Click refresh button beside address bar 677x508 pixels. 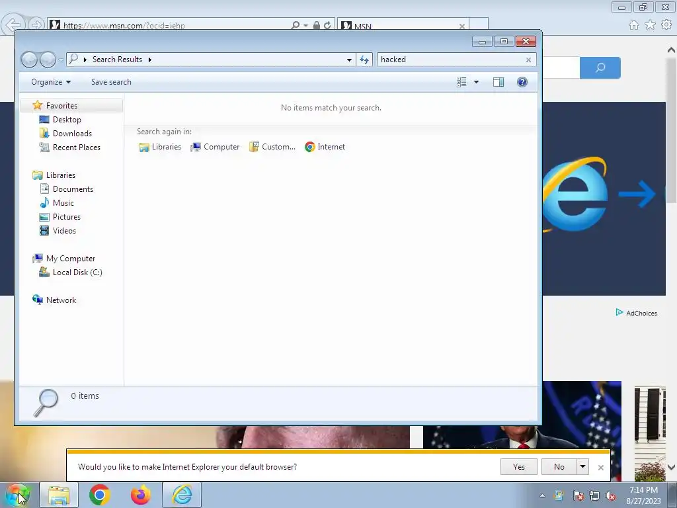tap(364, 60)
